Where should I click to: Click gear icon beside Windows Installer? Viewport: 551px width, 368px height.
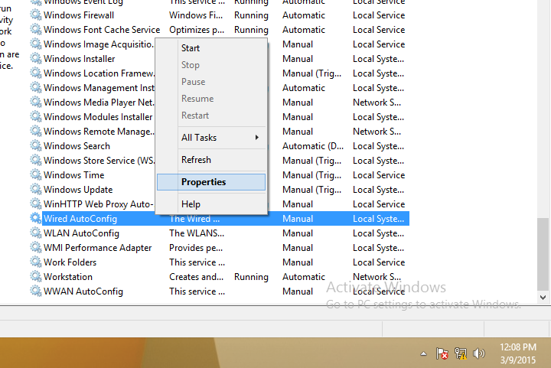[x=35, y=59]
